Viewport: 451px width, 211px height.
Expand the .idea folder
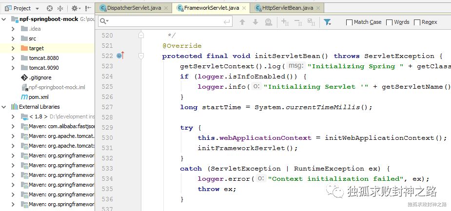point(13,29)
